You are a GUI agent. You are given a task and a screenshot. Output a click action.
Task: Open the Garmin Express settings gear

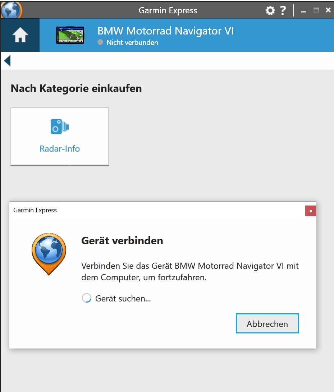270,10
